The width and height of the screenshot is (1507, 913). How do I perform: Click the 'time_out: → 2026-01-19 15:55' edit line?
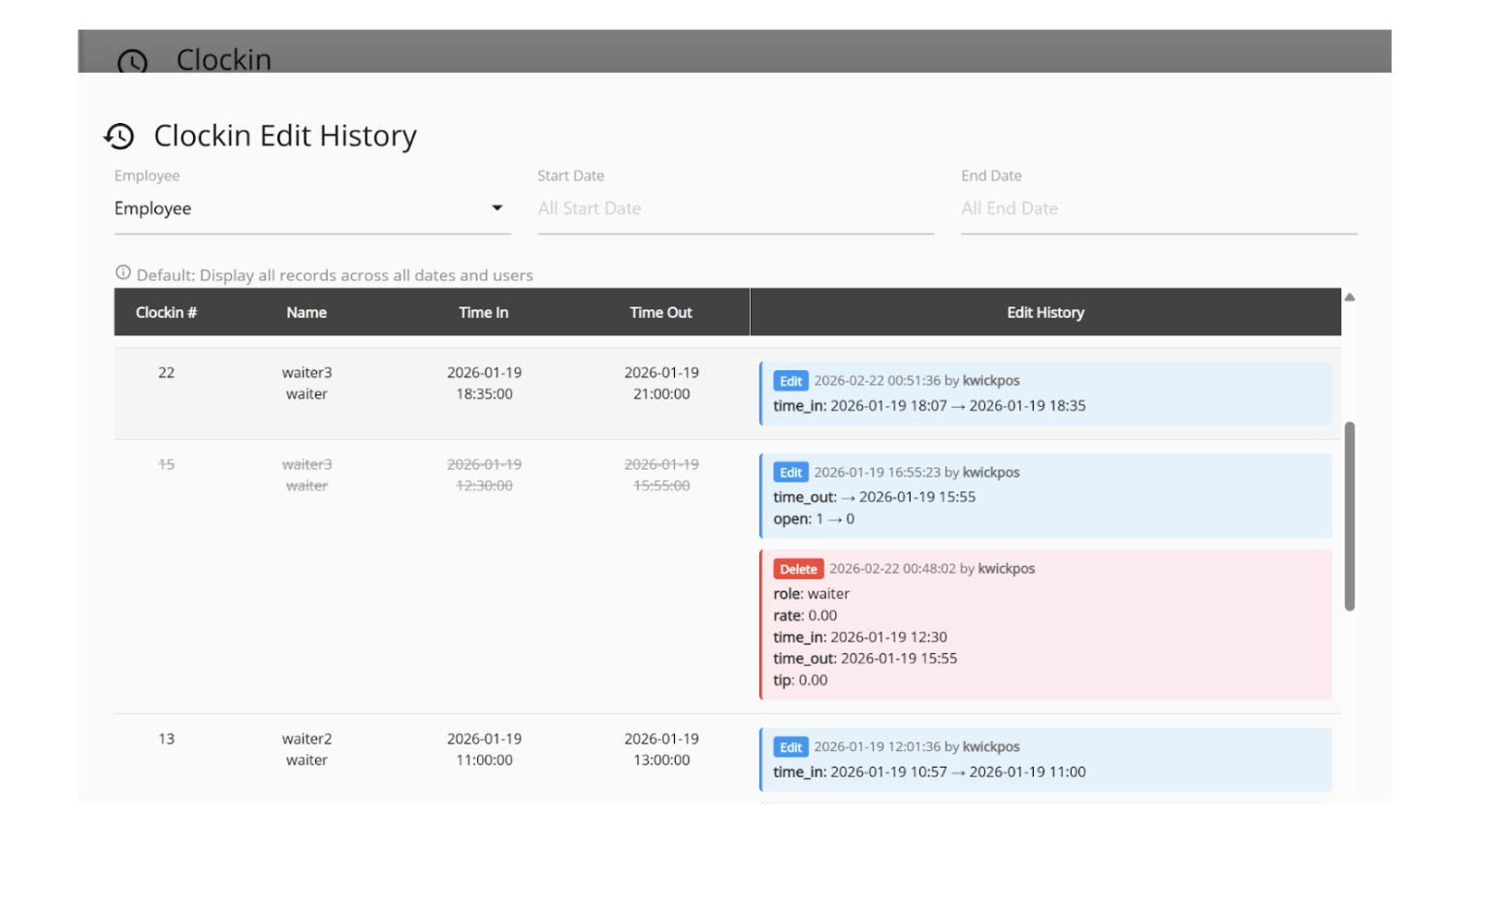(875, 497)
